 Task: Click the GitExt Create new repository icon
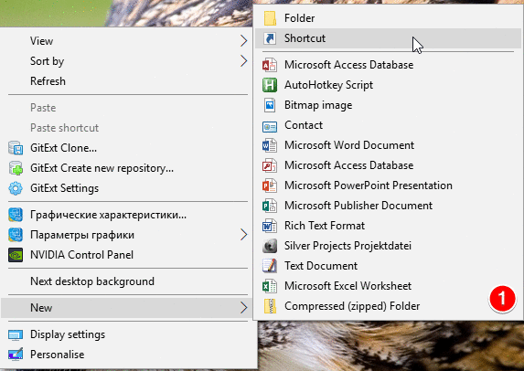pos(16,168)
